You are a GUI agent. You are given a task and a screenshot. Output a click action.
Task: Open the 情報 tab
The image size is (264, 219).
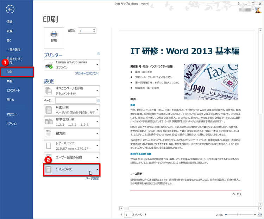10,22
